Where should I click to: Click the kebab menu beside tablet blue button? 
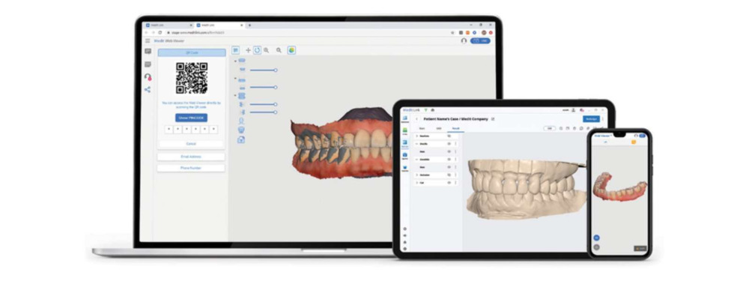(603, 119)
